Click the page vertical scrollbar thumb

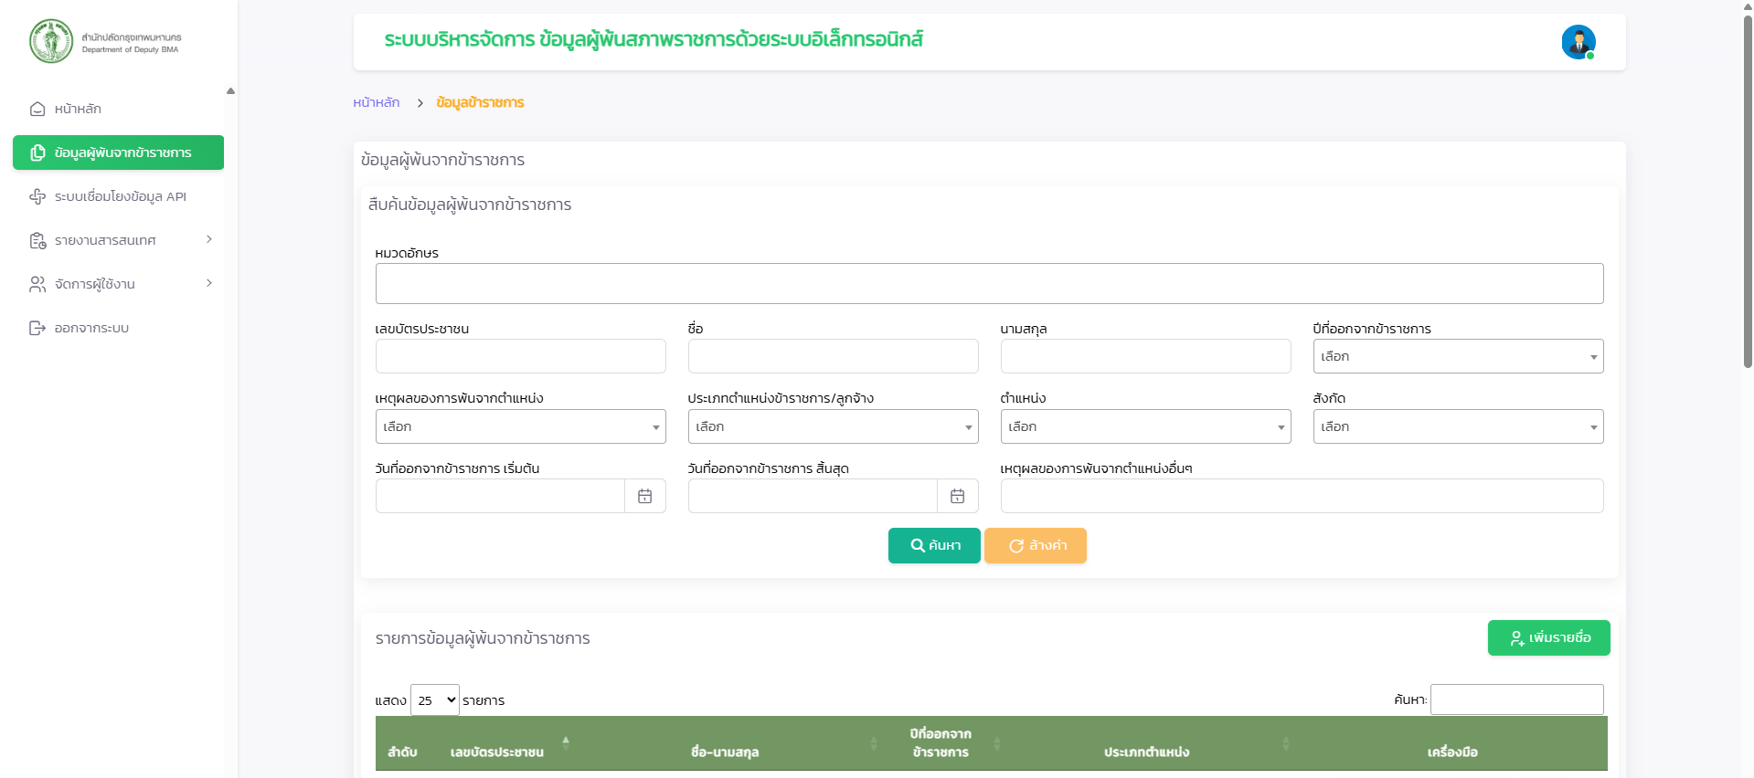click(x=1748, y=192)
